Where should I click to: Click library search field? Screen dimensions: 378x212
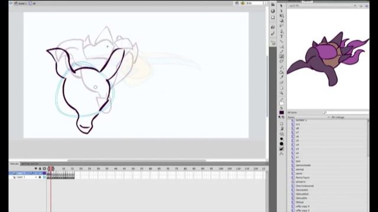click(x=346, y=112)
